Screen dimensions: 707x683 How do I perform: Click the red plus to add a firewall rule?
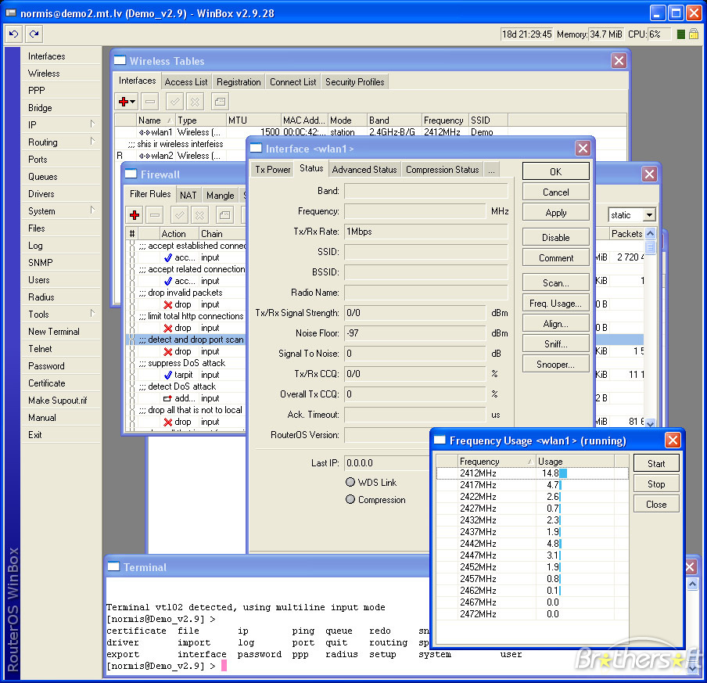coord(134,215)
